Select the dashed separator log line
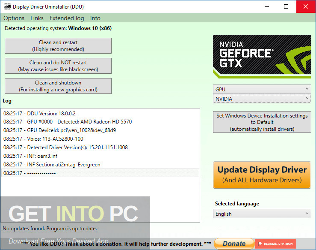The width and height of the screenshot is (316, 250). tap(100, 173)
